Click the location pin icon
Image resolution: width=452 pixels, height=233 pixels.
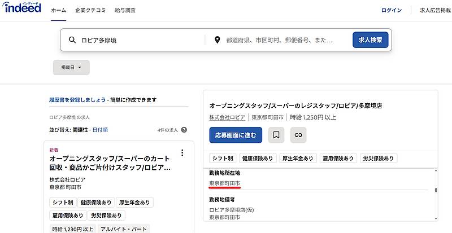218,40
